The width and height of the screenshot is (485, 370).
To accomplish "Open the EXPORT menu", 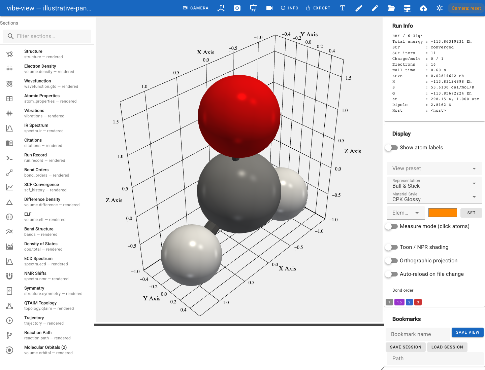I will tap(318, 8).
